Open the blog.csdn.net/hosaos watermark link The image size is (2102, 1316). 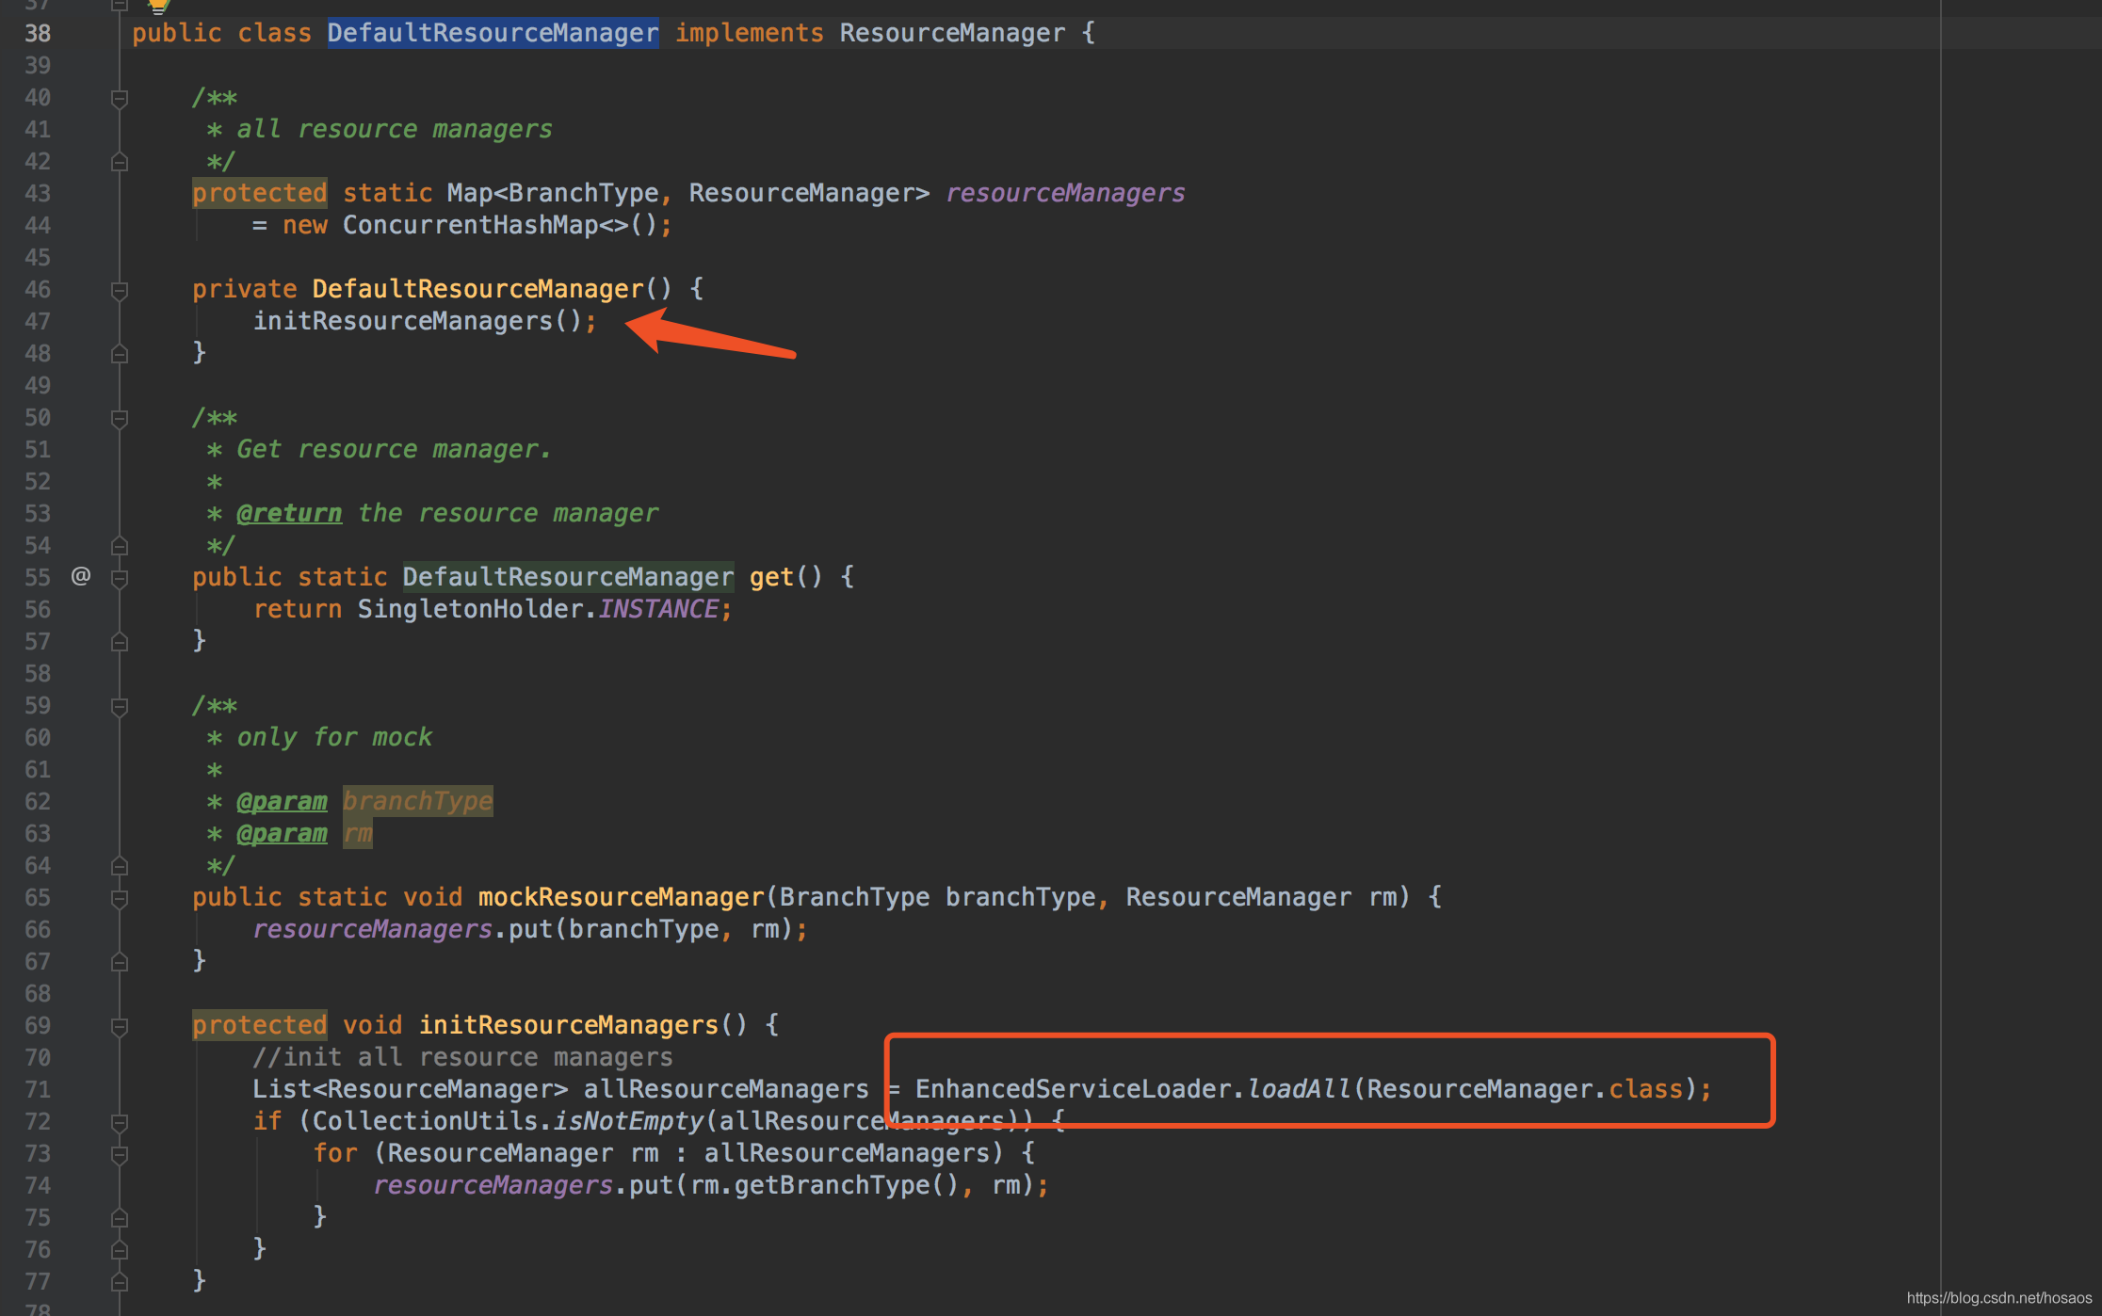1998,1298
